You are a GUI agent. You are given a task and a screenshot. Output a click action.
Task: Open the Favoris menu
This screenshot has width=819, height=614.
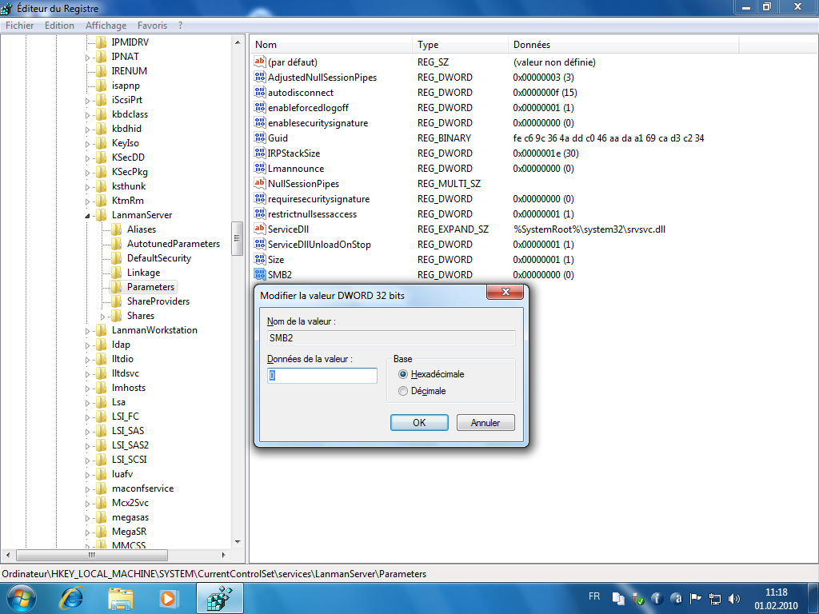(152, 26)
